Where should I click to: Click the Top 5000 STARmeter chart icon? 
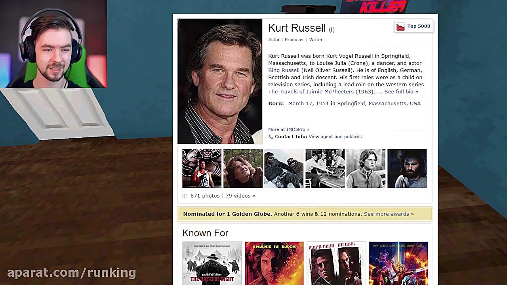coord(400,27)
